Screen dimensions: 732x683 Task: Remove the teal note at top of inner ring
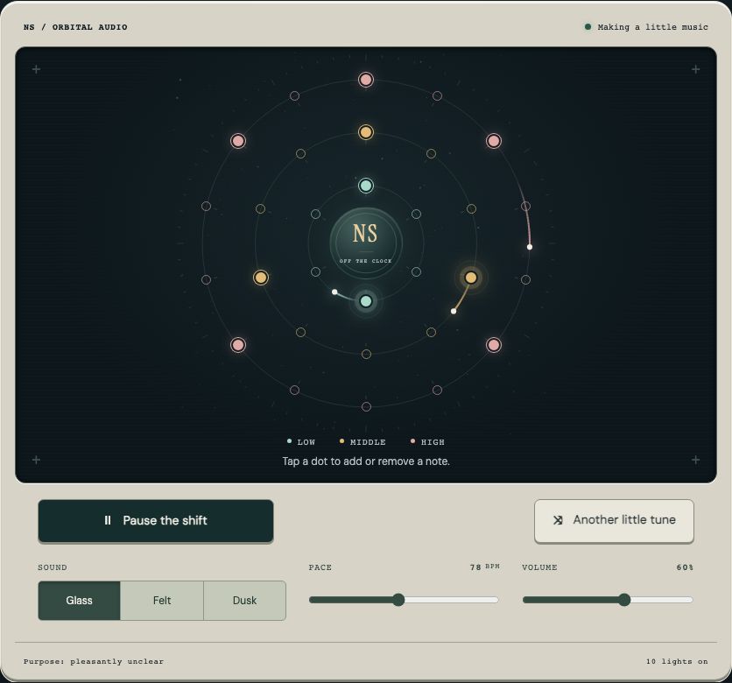pyautogui.click(x=366, y=186)
